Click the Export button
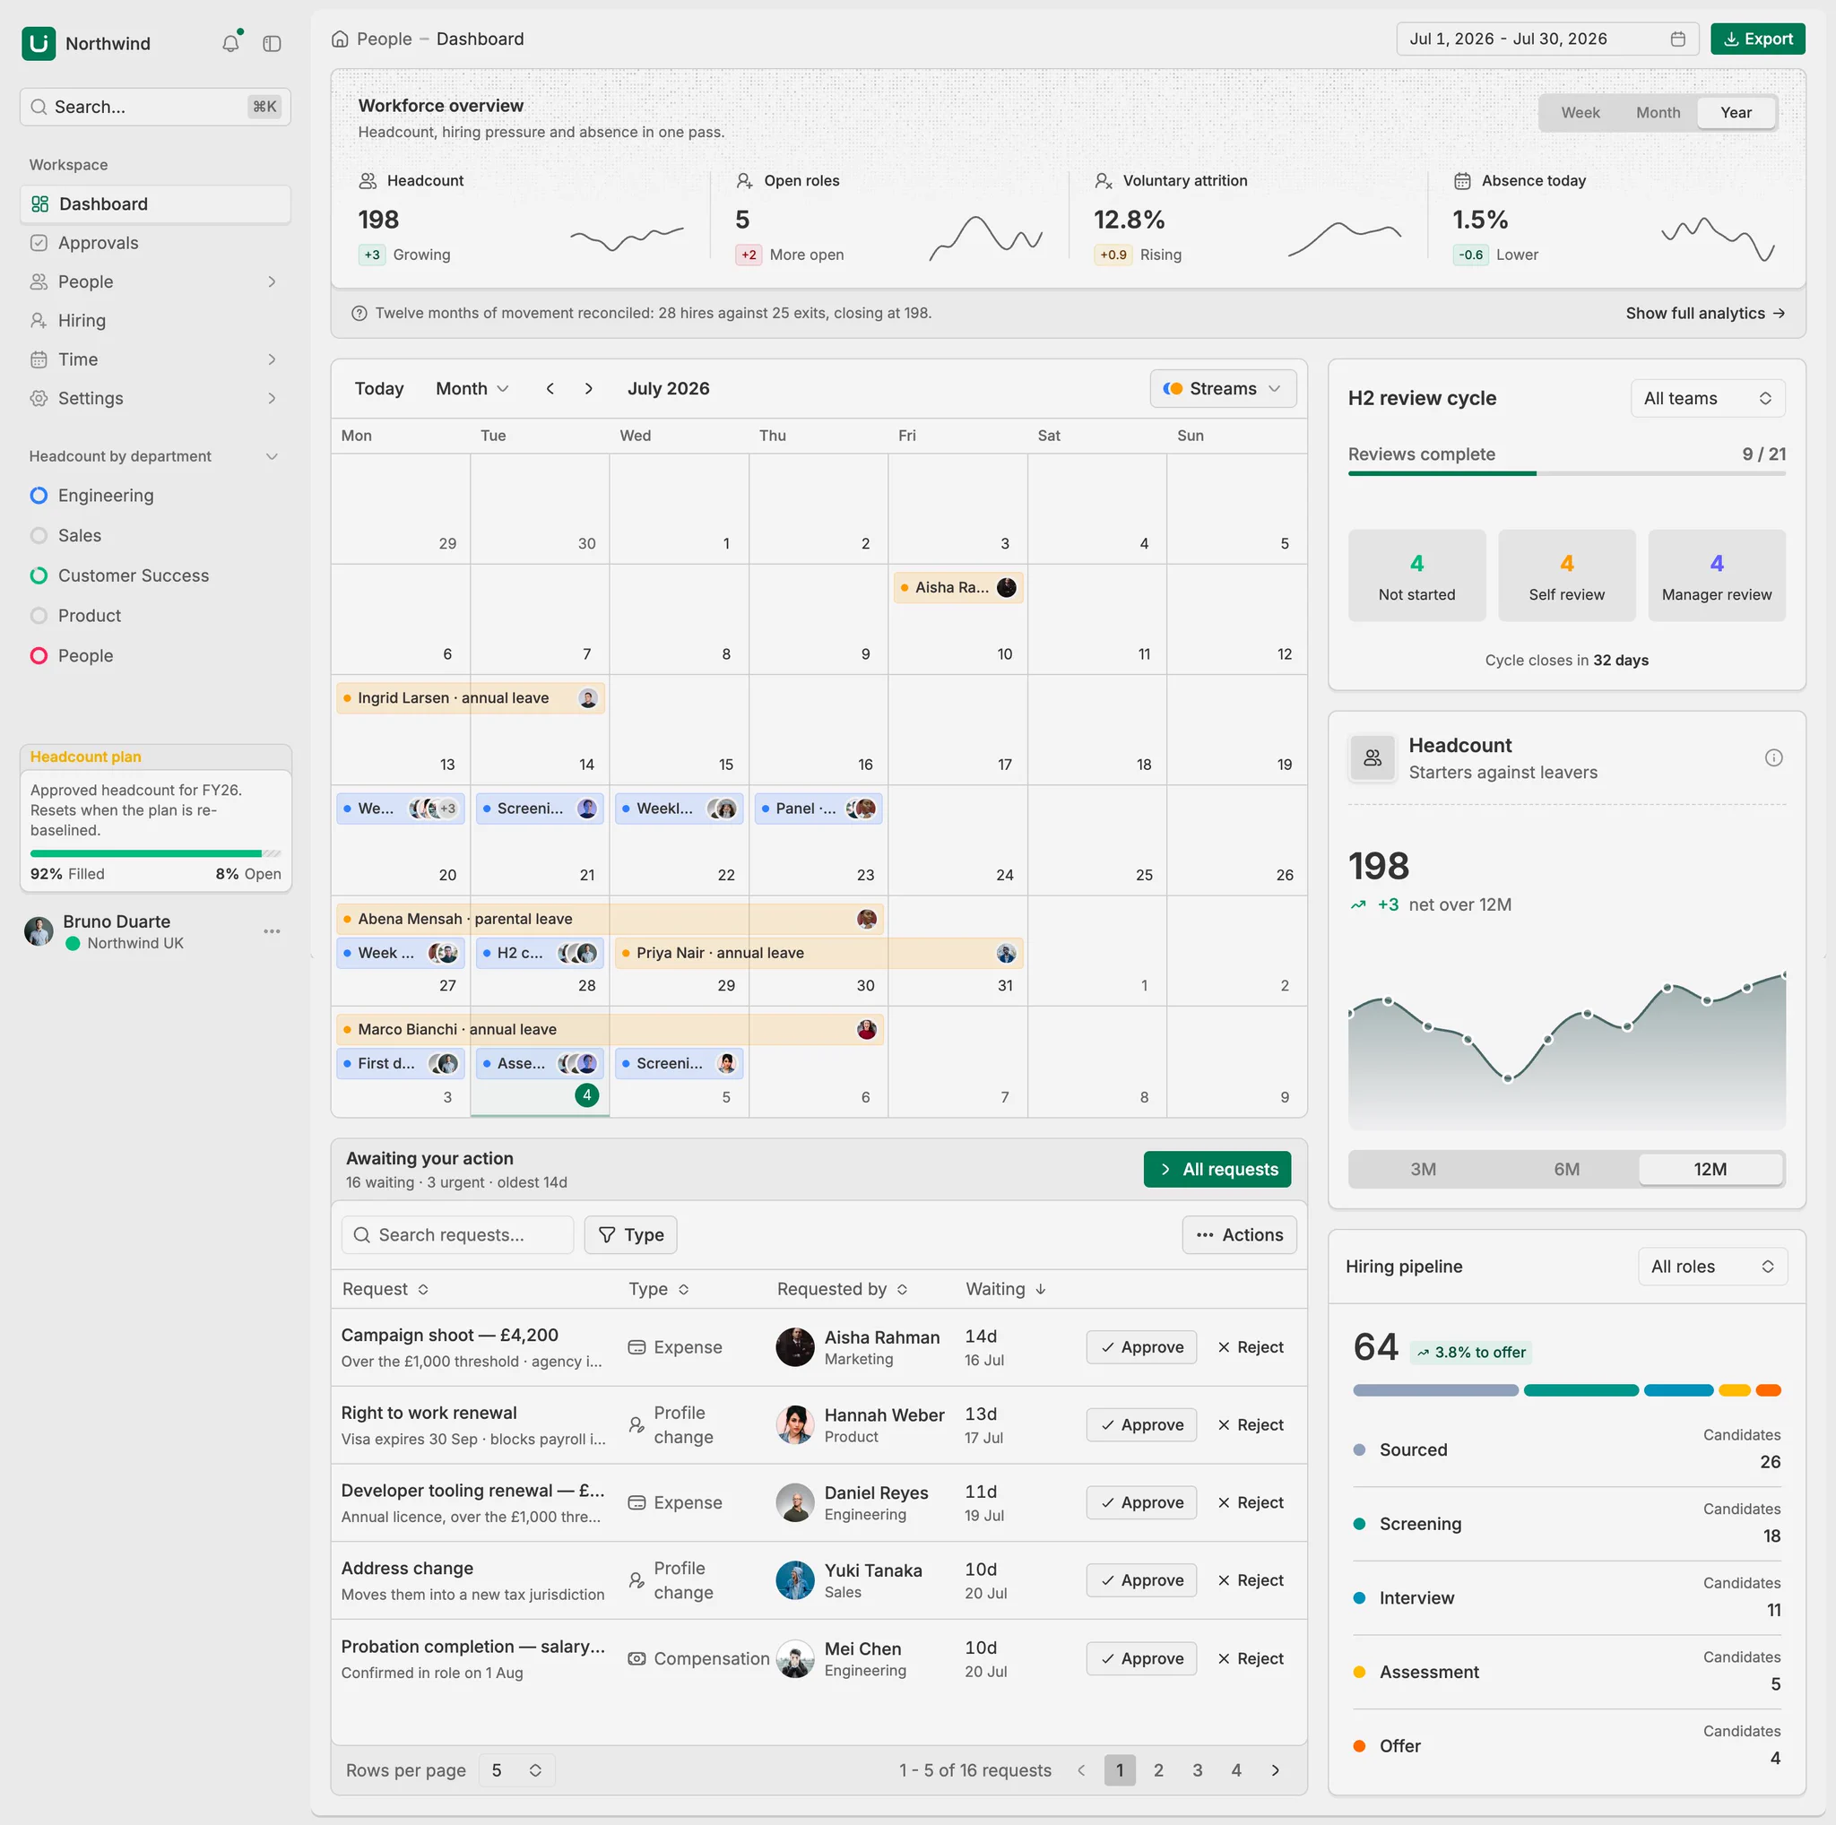This screenshot has height=1825, width=1836. (x=1757, y=39)
